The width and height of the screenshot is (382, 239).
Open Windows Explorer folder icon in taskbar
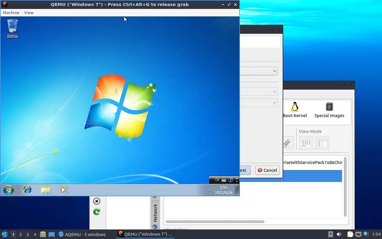pos(46,190)
